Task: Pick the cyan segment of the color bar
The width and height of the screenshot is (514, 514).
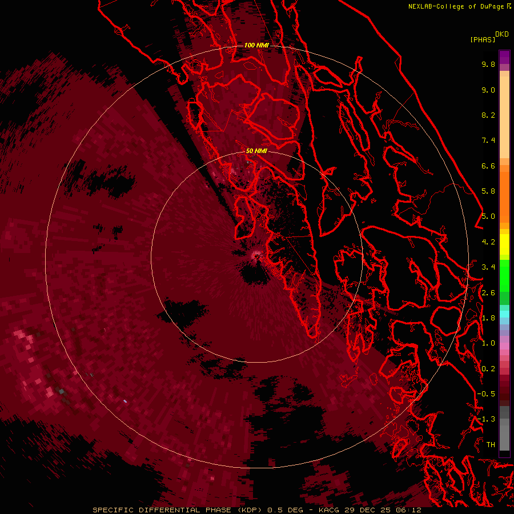Action: tap(504, 314)
